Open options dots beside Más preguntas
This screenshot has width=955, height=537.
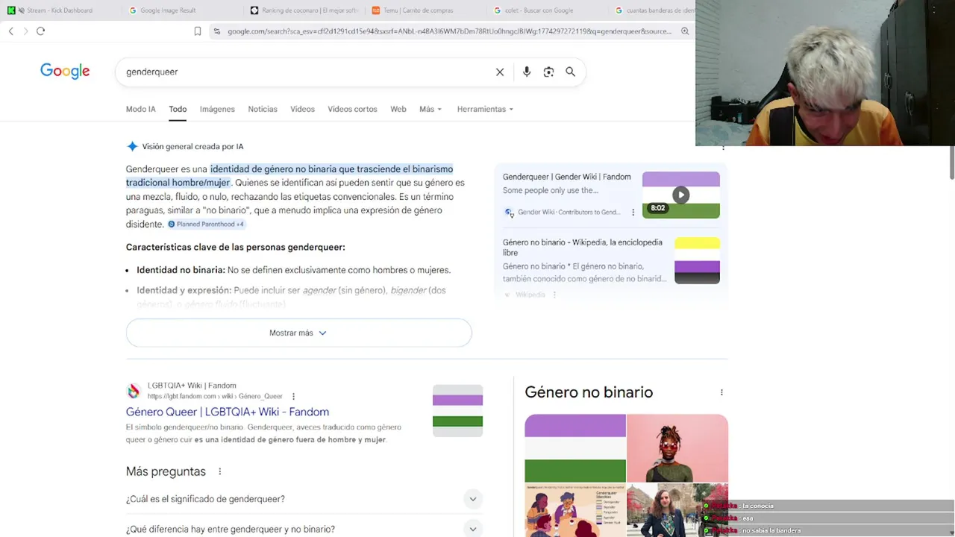pos(219,472)
